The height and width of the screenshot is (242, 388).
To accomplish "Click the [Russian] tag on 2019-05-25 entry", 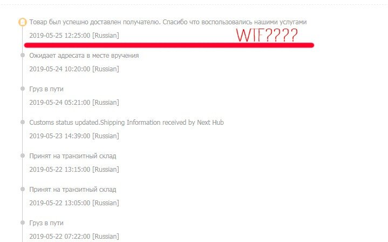I will click(106, 36).
